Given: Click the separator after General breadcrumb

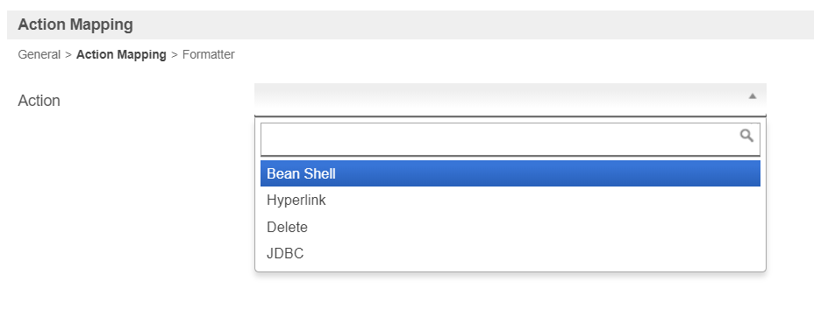Looking at the screenshot, I should pyautogui.click(x=68, y=54).
